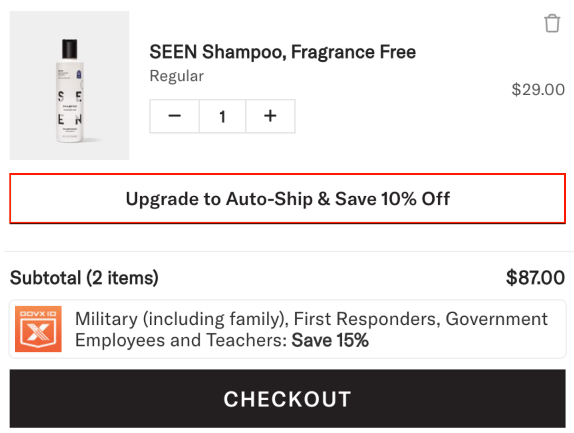Click the SEEN label on the bottle
This screenshot has height=433, width=574.
click(x=70, y=108)
